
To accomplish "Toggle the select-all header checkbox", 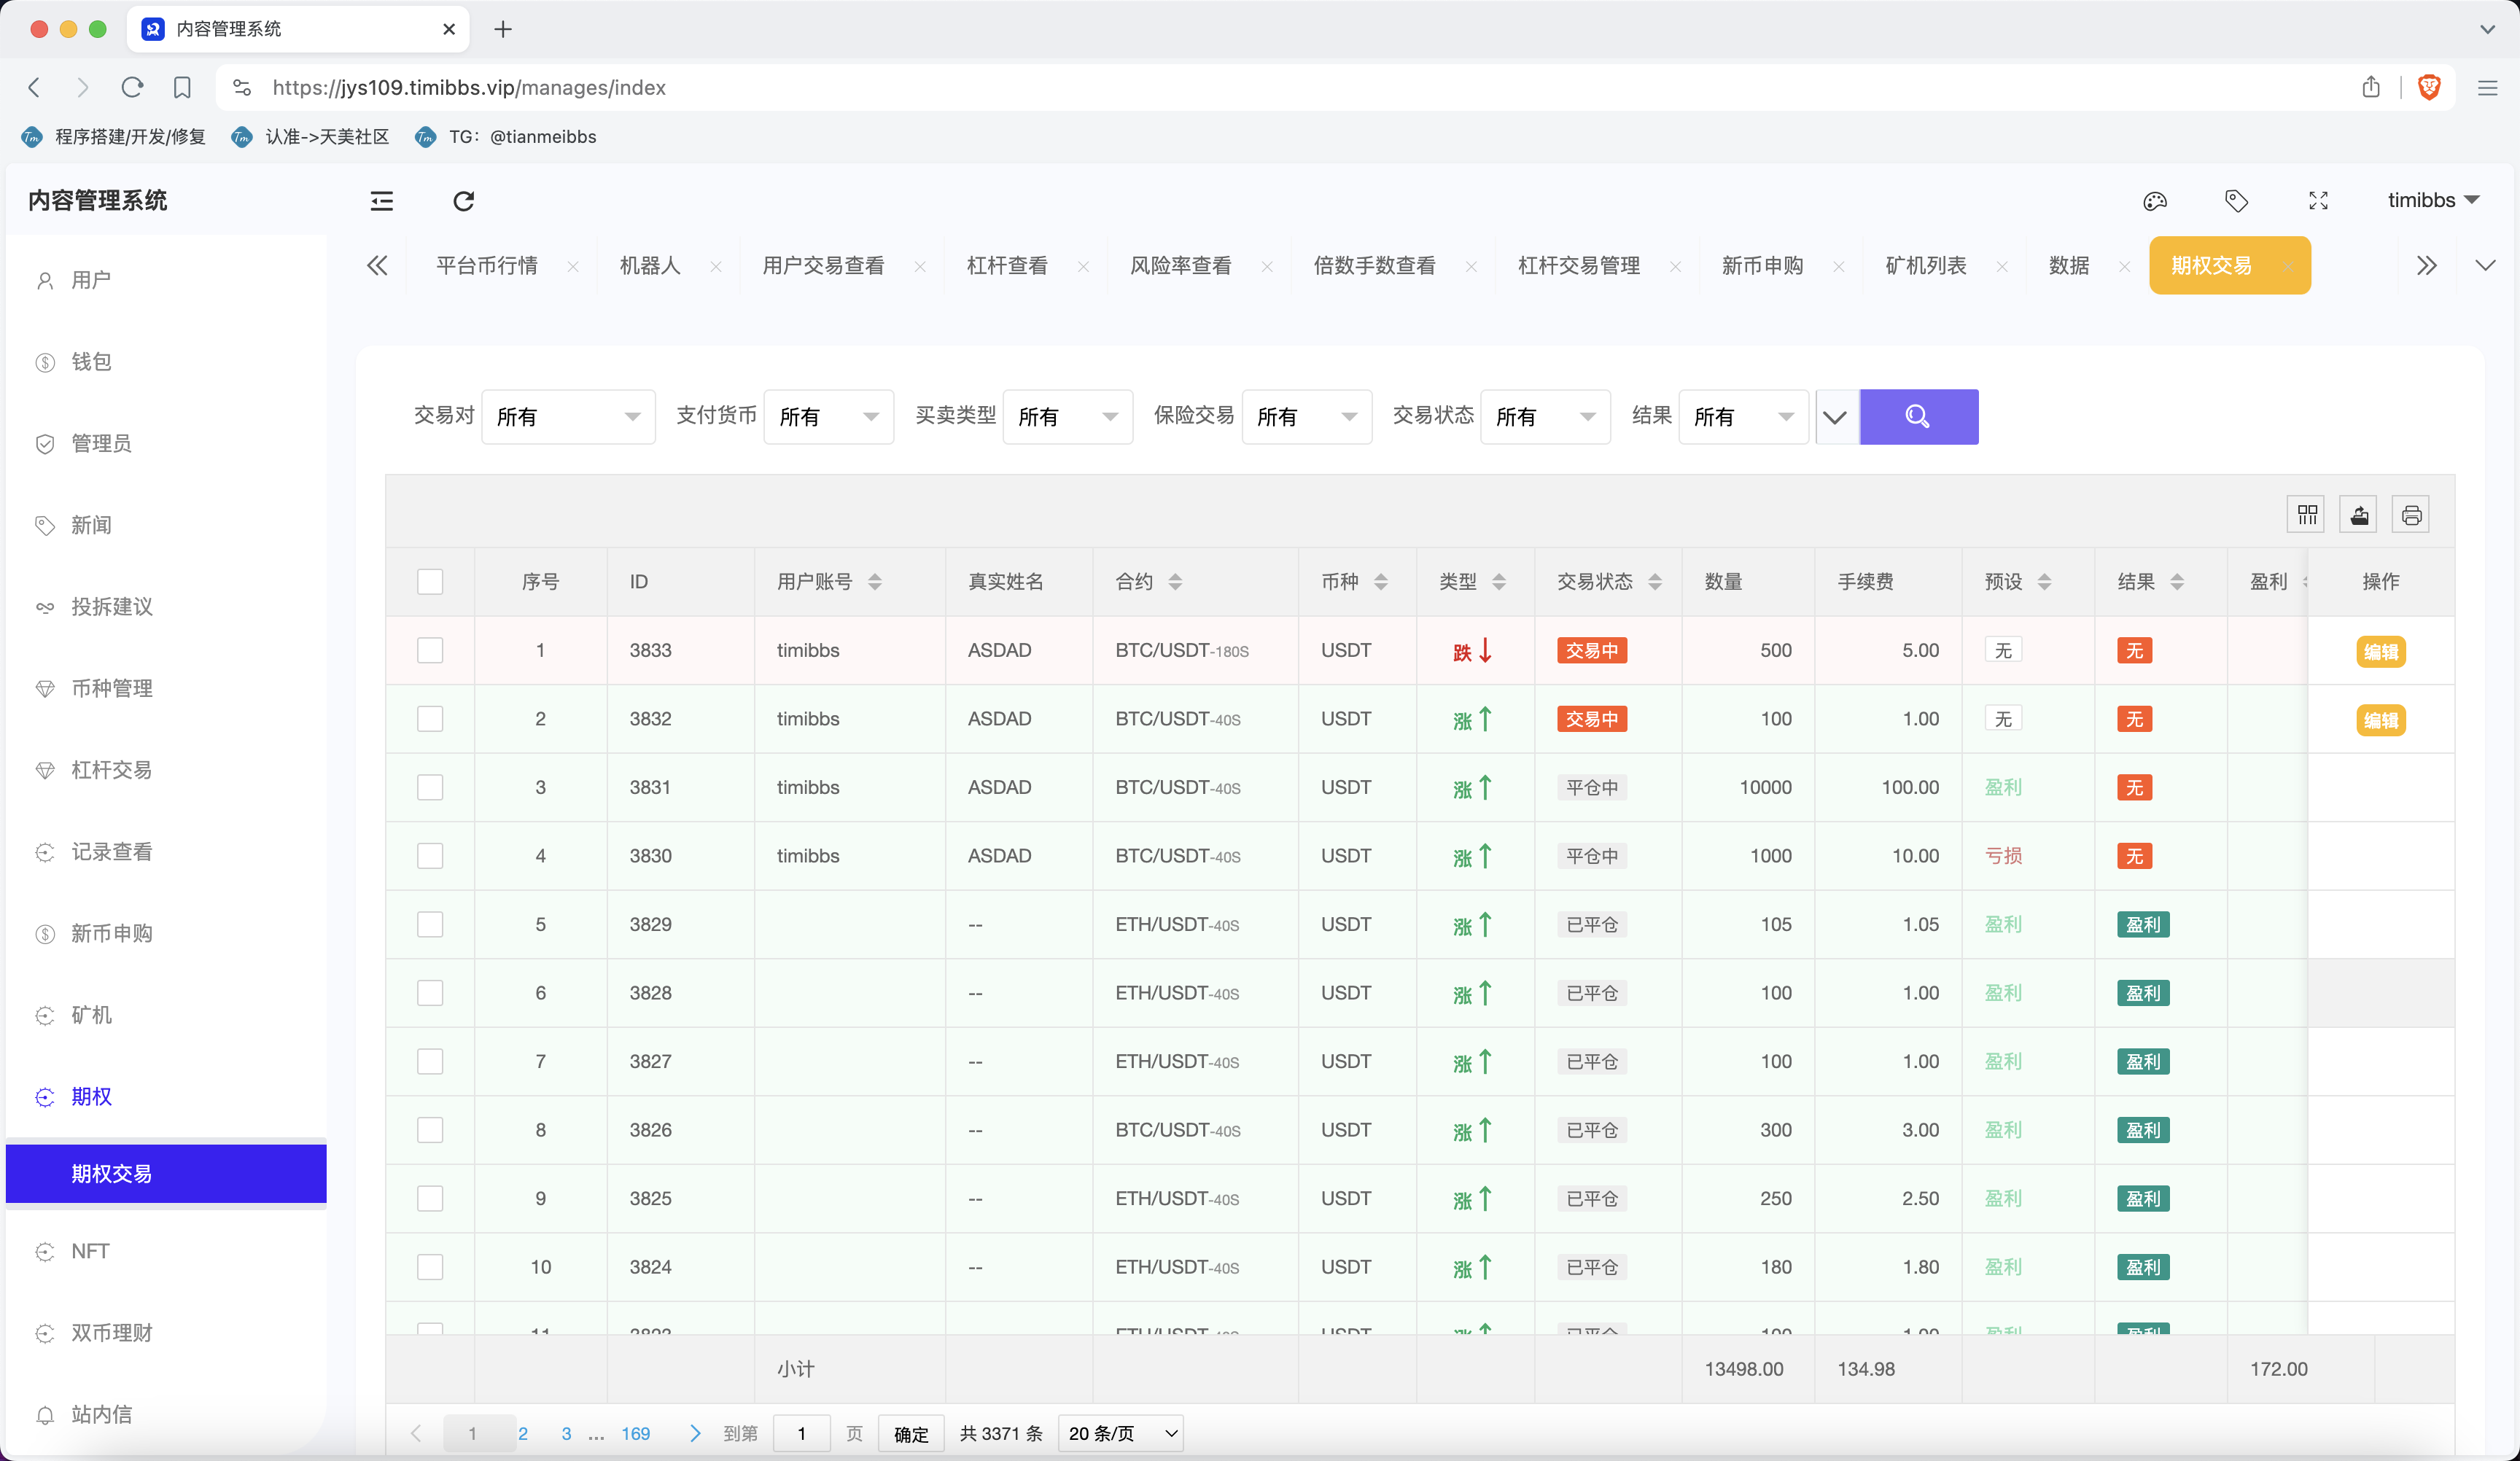I will 430,581.
